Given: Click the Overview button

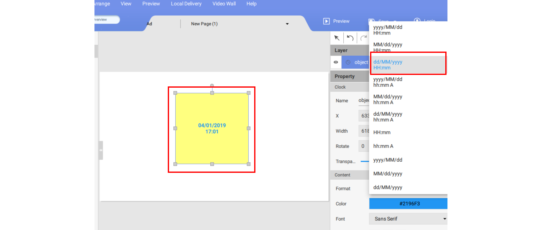Looking at the screenshot, I should coord(106,20).
